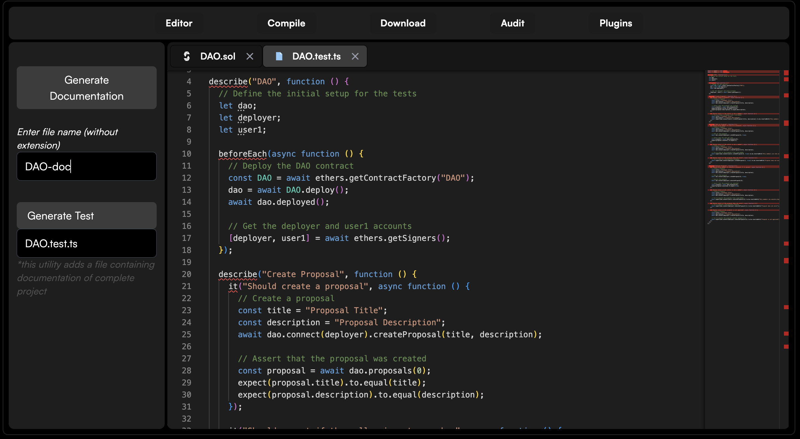Focus the documentation file name input

(87, 166)
